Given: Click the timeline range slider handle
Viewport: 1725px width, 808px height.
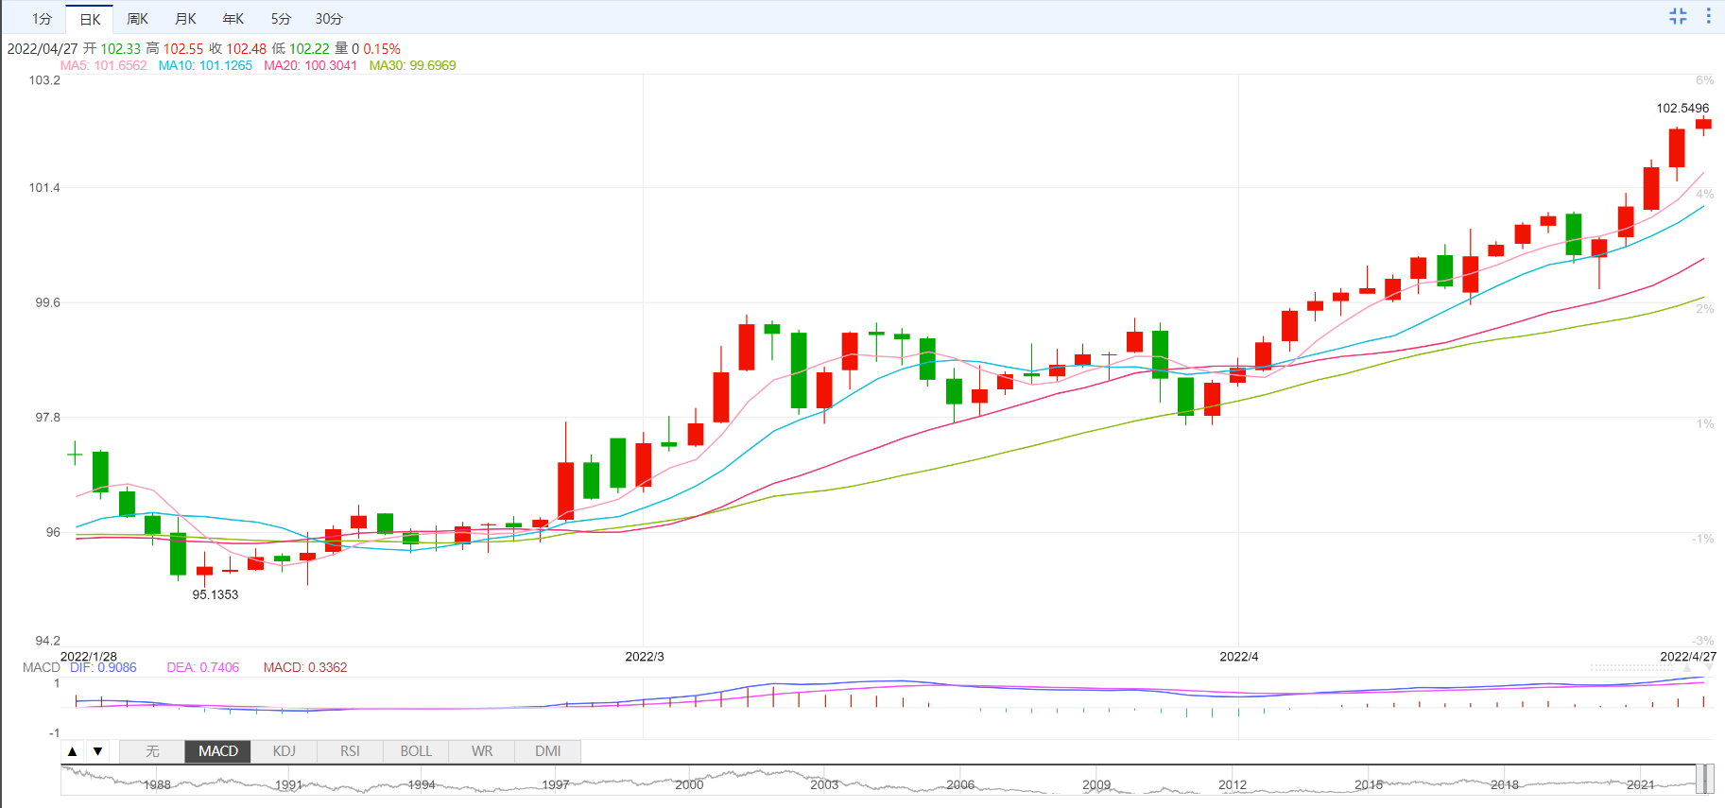Looking at the screenshot, I should pos(1705,780).
